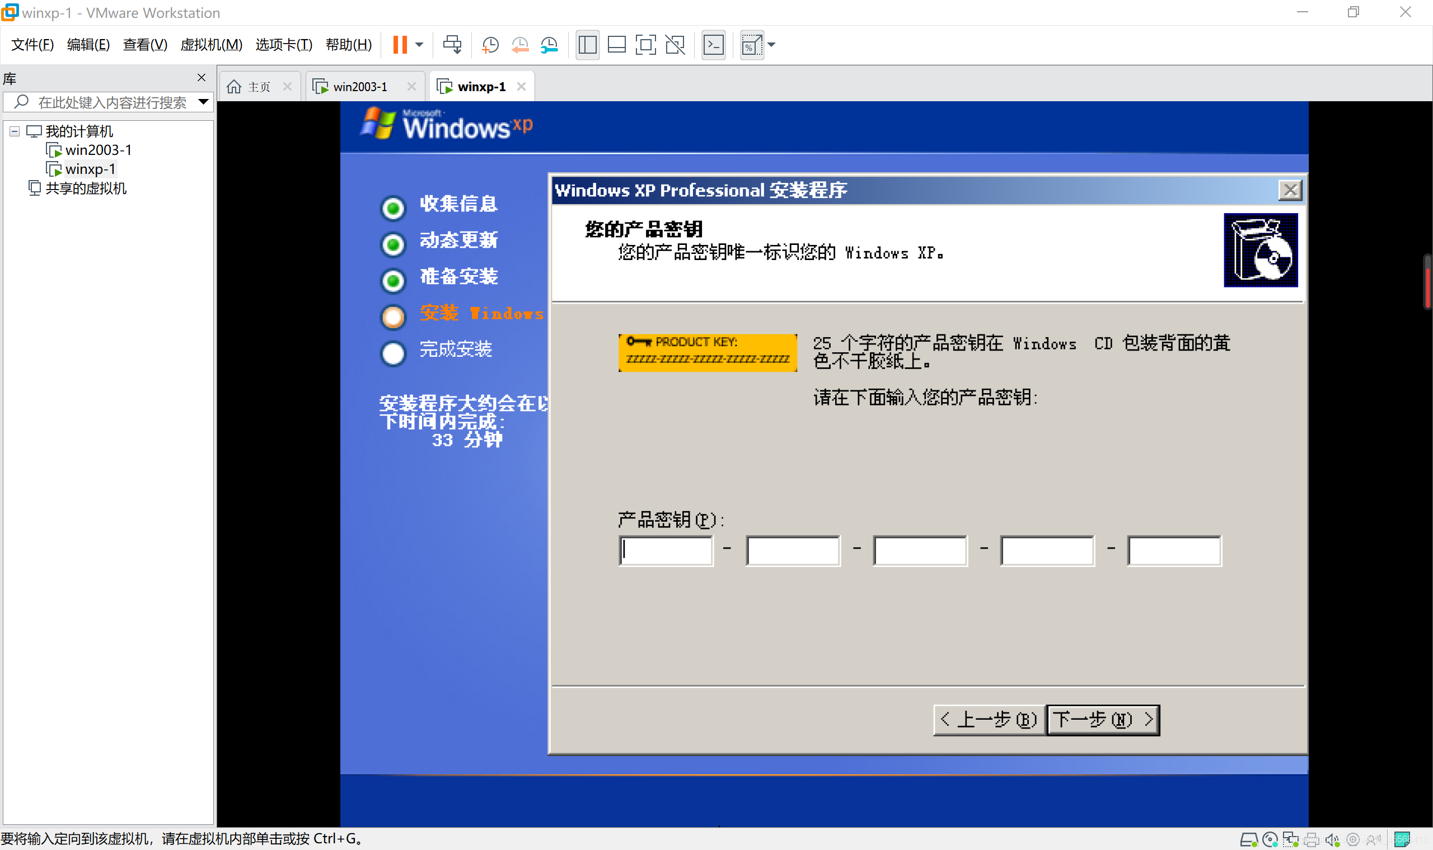Click the fourth product key field
1433x850 pixels.
[1047, 550]
